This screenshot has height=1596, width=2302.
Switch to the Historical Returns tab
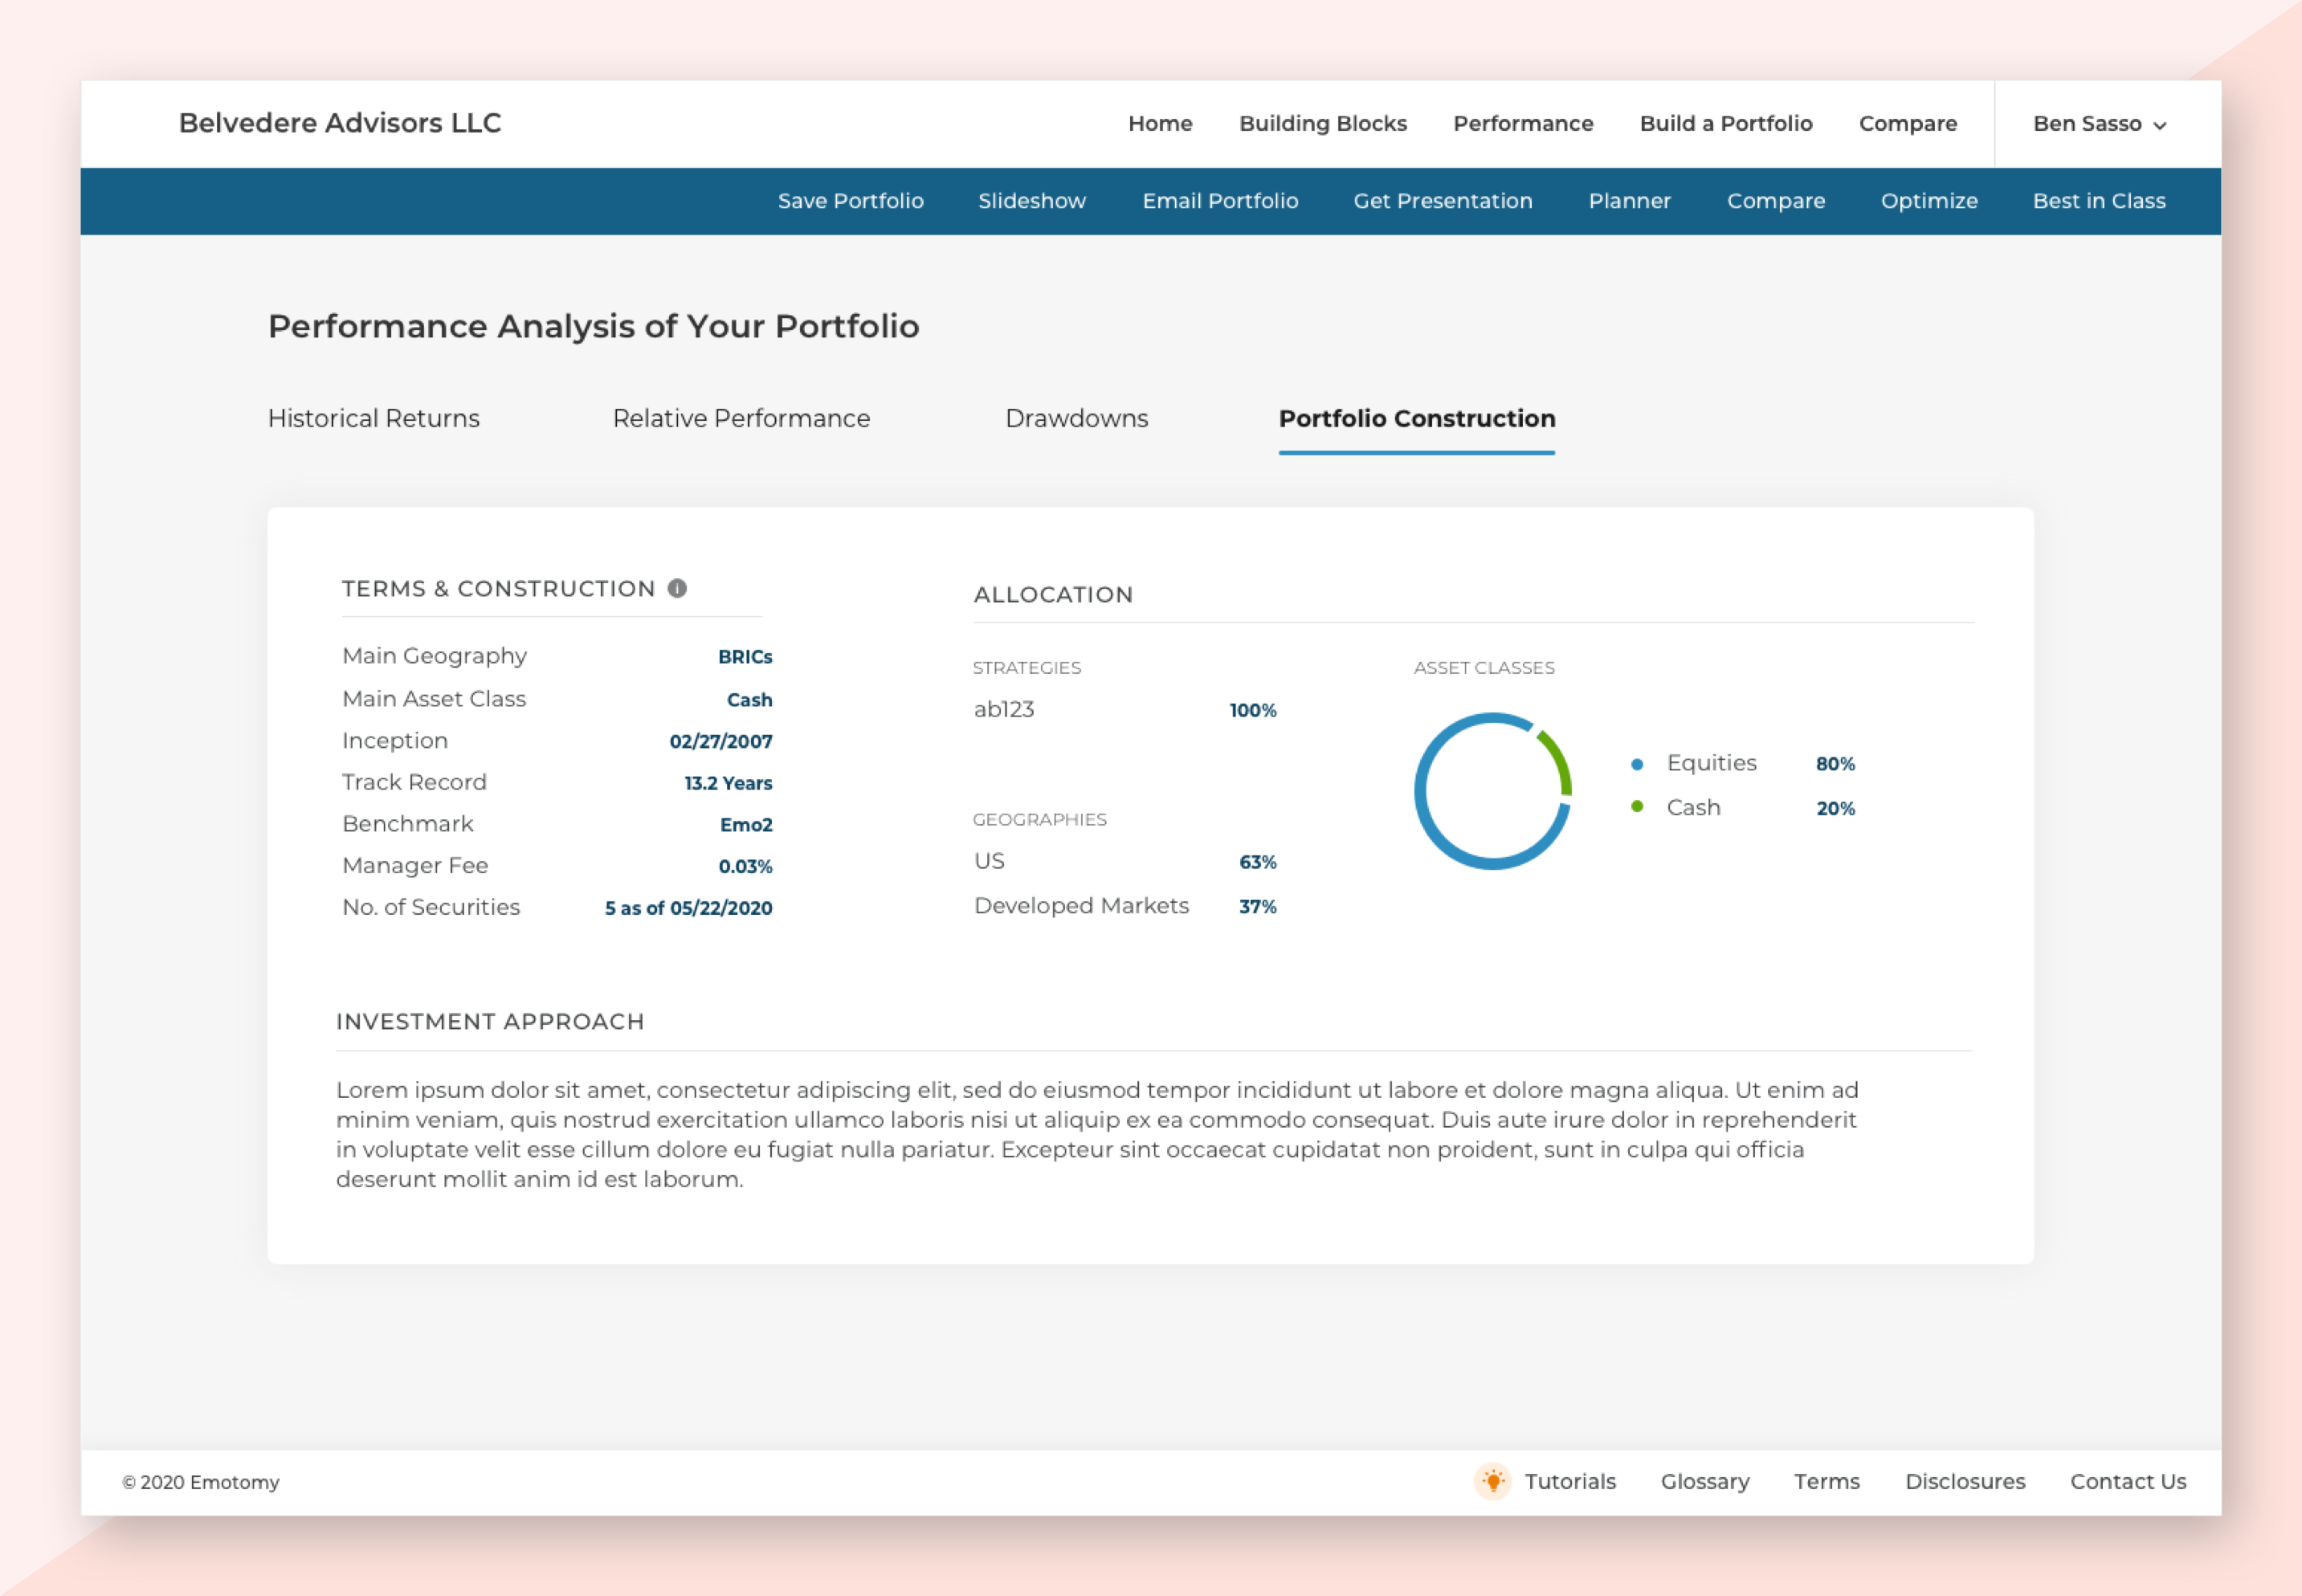pyautogui.click(x=374, y=418)
